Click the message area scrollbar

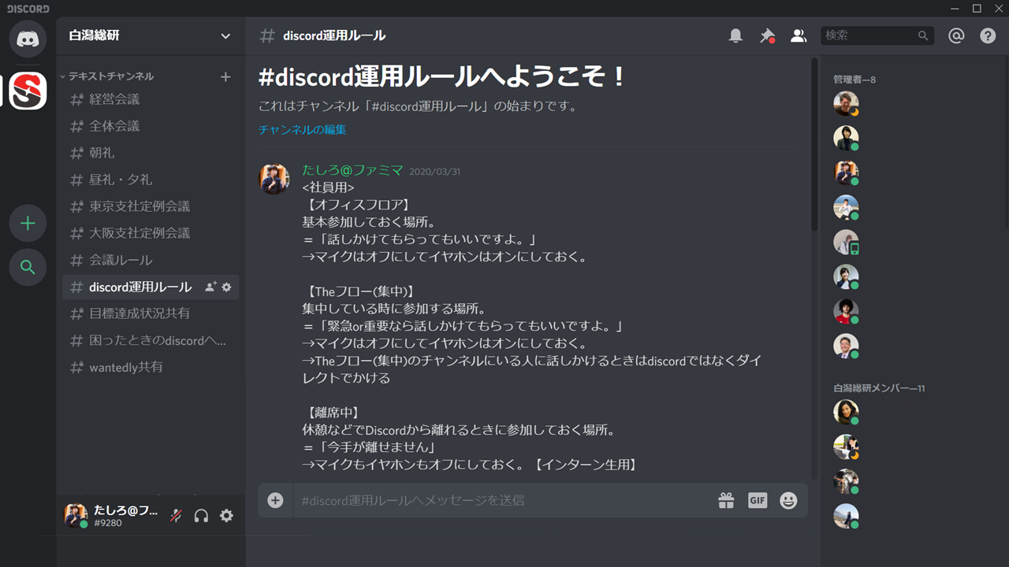click(x=814, y=146)
